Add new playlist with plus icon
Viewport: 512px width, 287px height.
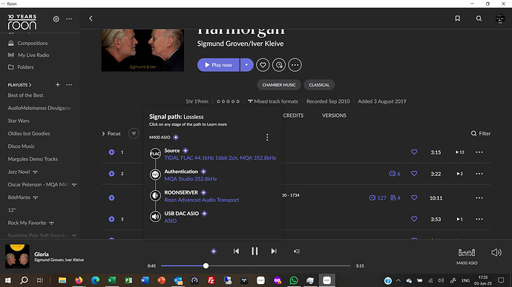[57, 84]
